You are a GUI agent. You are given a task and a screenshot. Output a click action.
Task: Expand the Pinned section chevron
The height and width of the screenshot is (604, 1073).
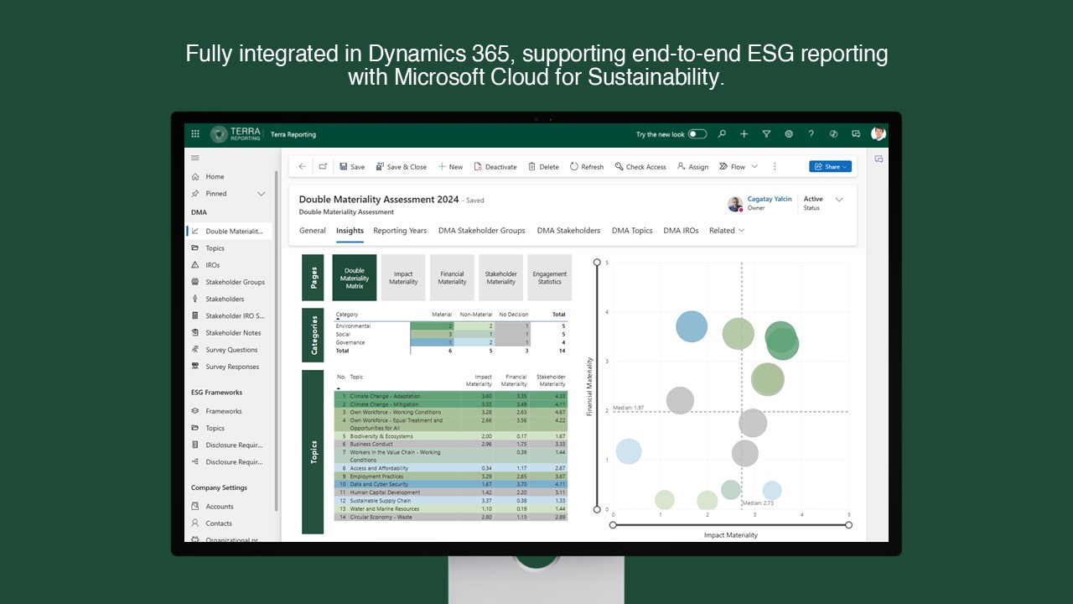(x=261, y=194)
